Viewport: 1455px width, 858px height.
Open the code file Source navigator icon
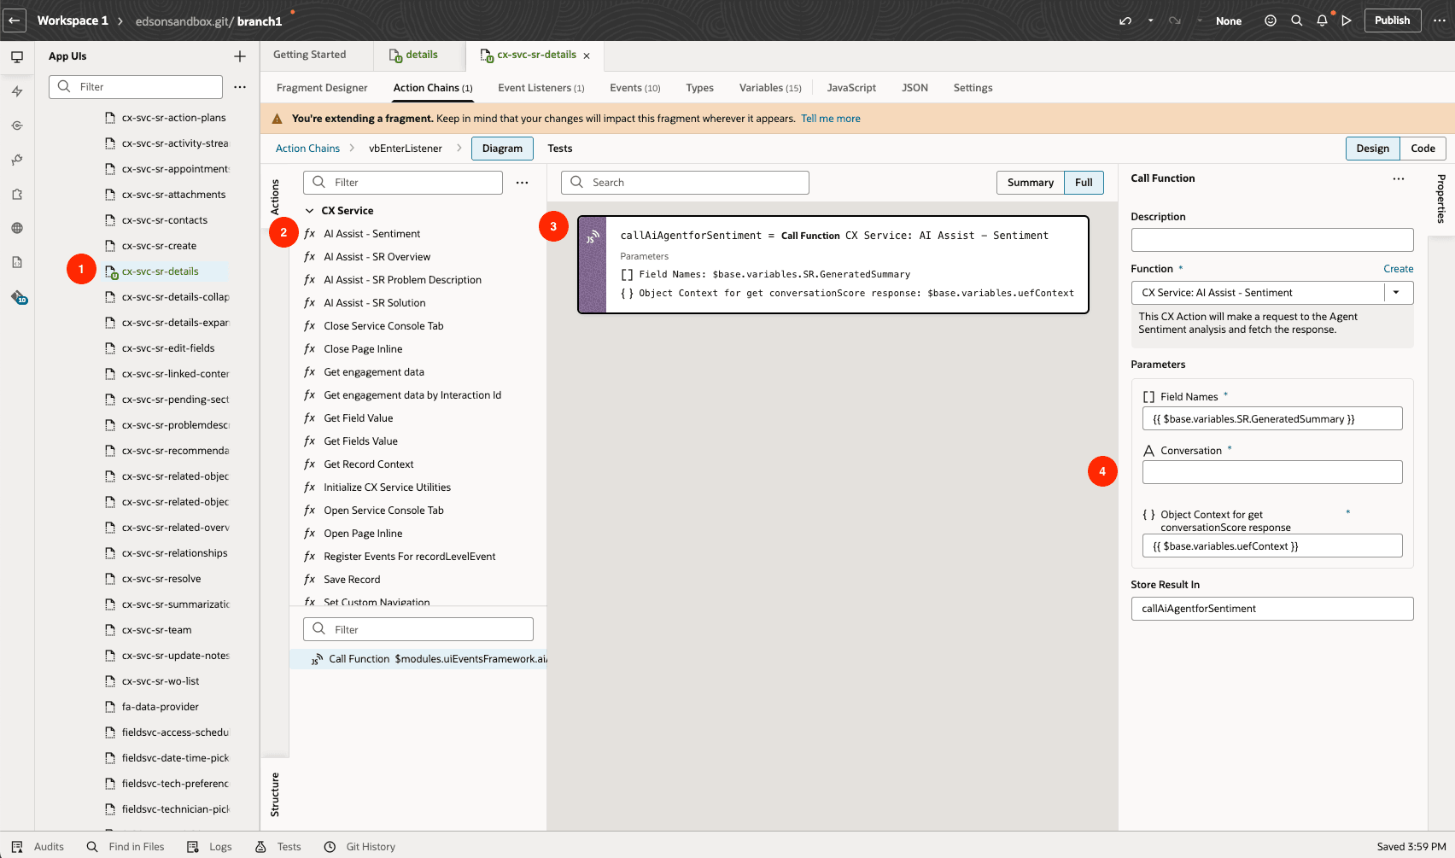[x=17, y=262]
